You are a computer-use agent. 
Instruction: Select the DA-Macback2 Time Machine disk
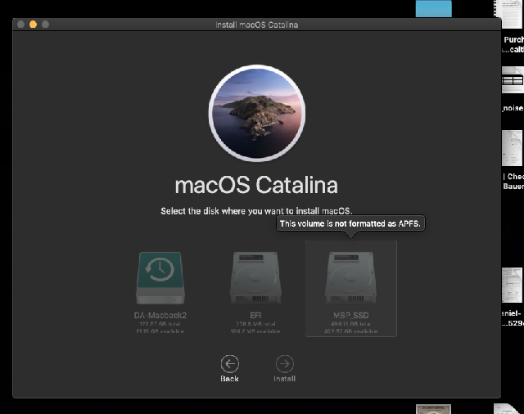pos(160,278)
